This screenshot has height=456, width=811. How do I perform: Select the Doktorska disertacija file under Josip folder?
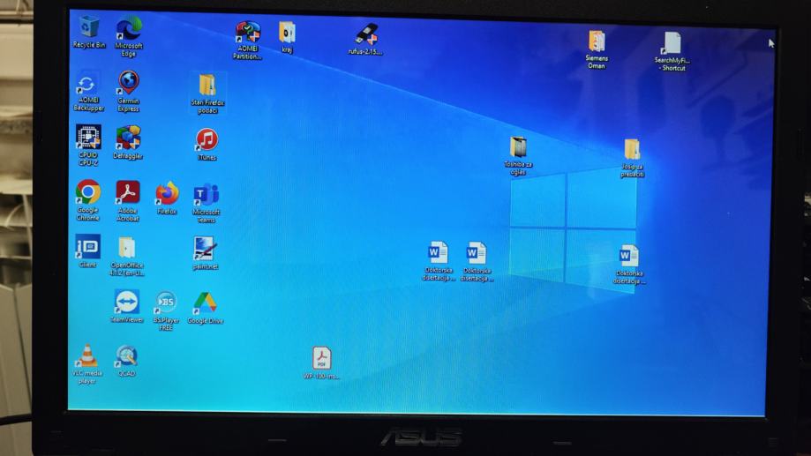coord(629,265)
